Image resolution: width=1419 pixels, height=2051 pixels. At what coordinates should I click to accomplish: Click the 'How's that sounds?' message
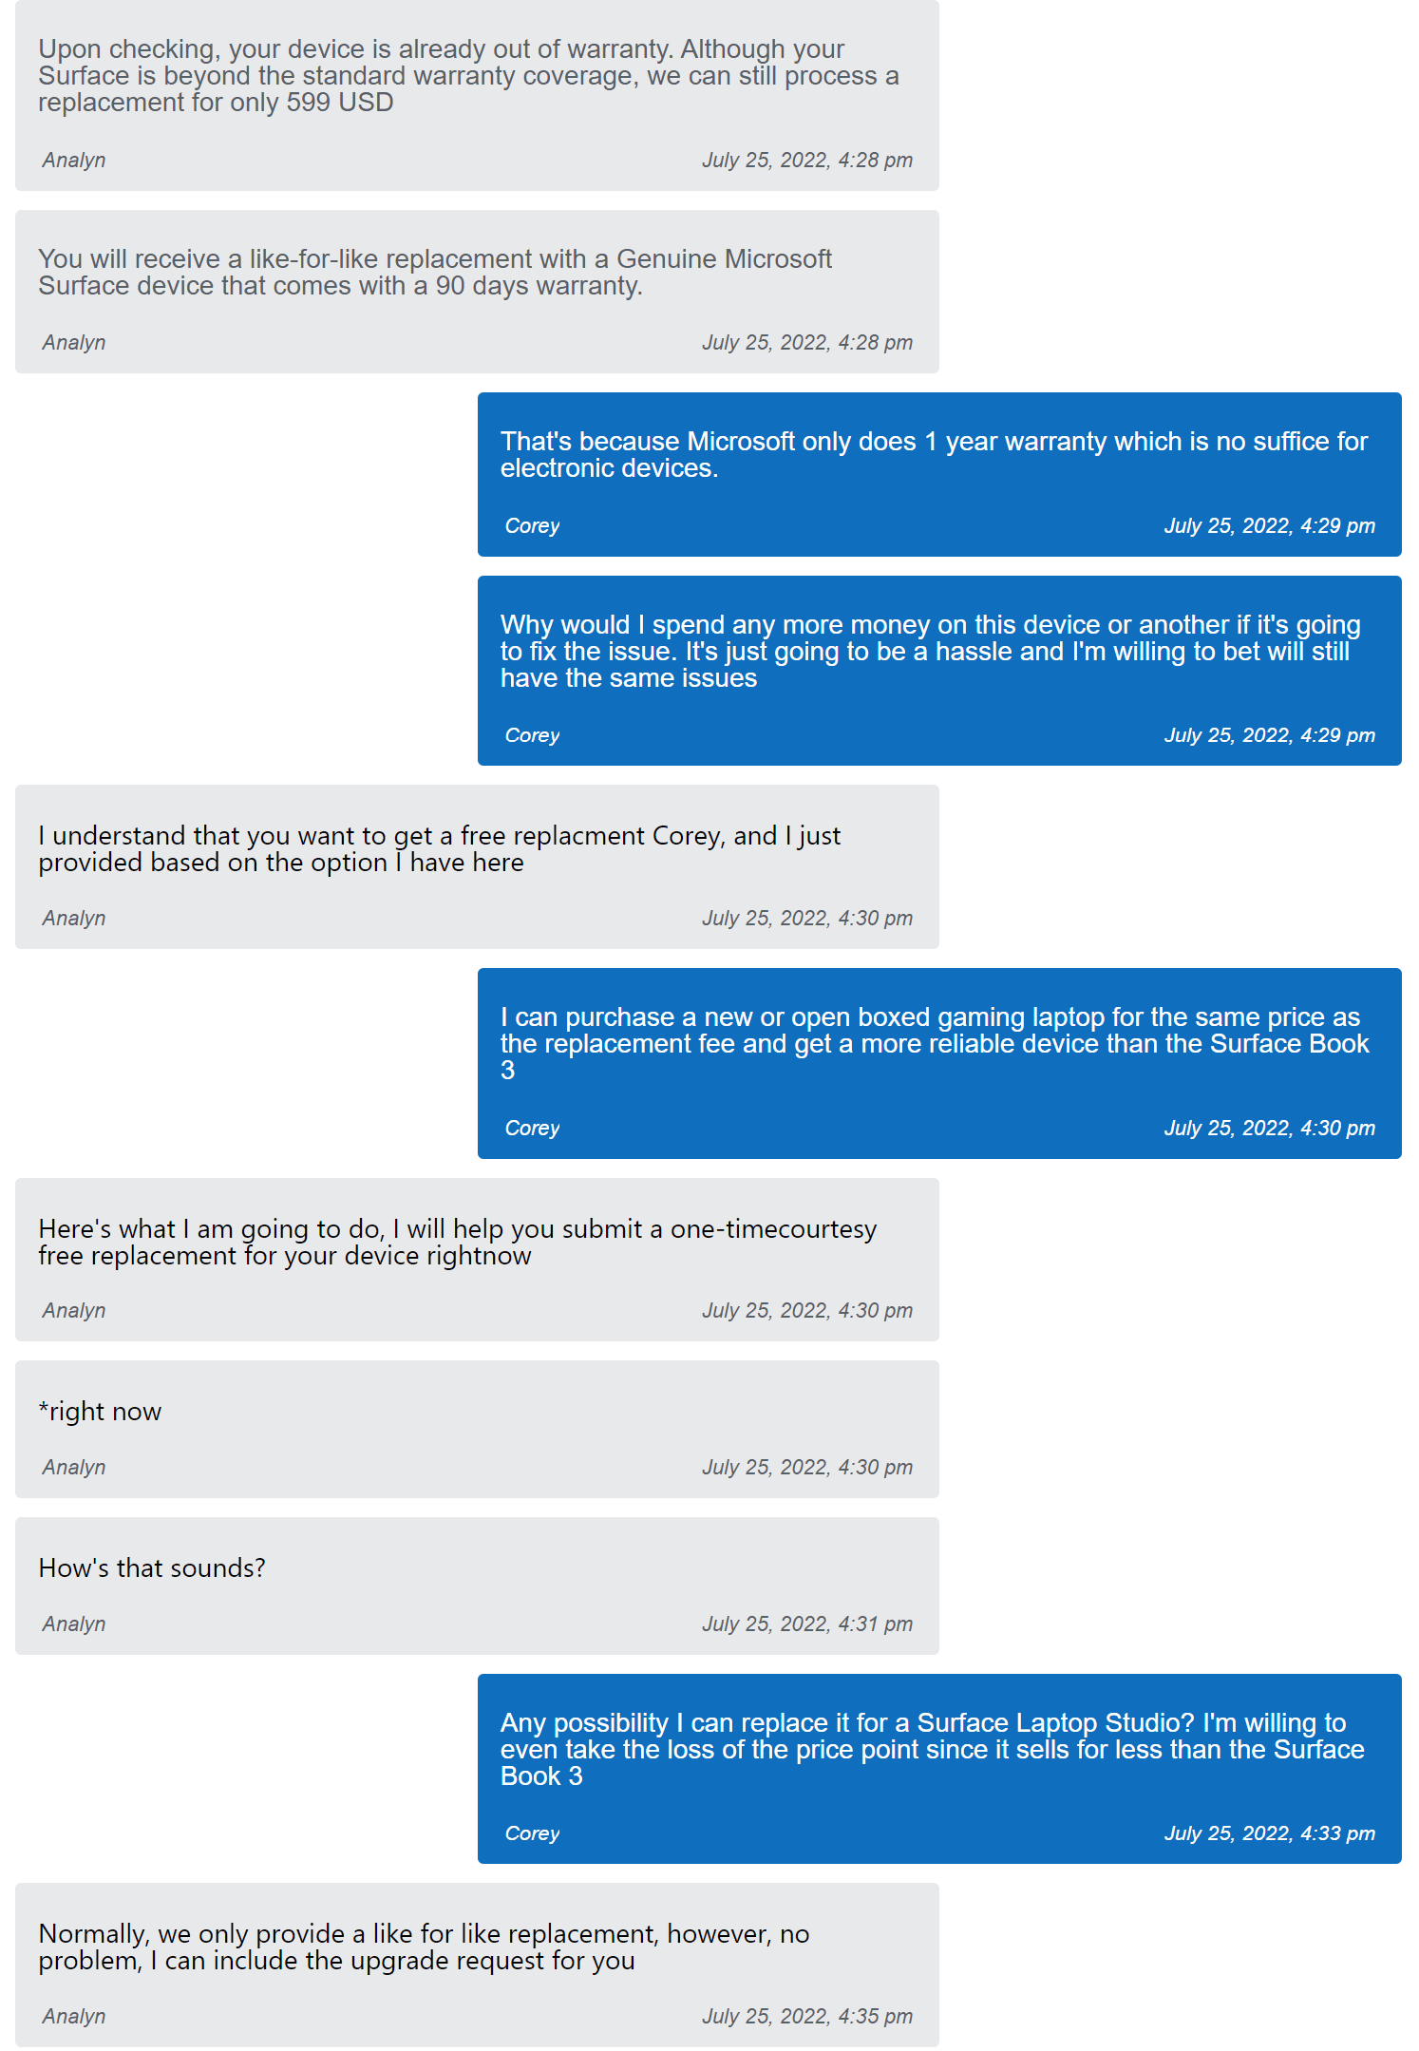click(477, 1586)
